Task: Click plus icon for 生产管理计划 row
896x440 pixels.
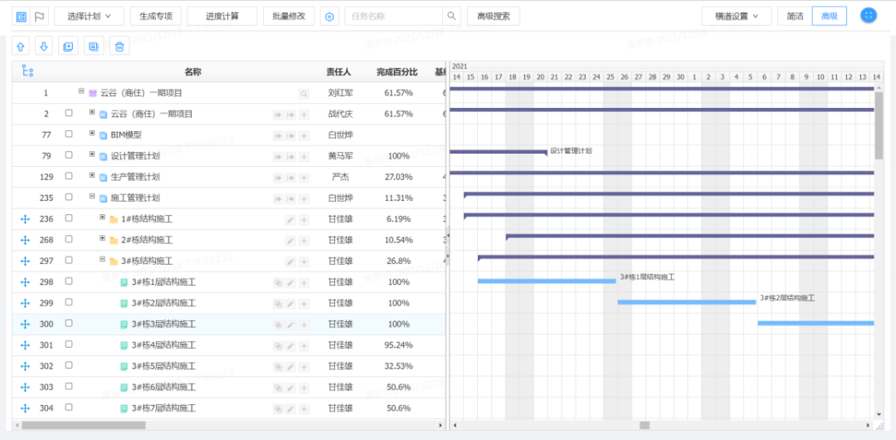Action: tap(304, 178)
